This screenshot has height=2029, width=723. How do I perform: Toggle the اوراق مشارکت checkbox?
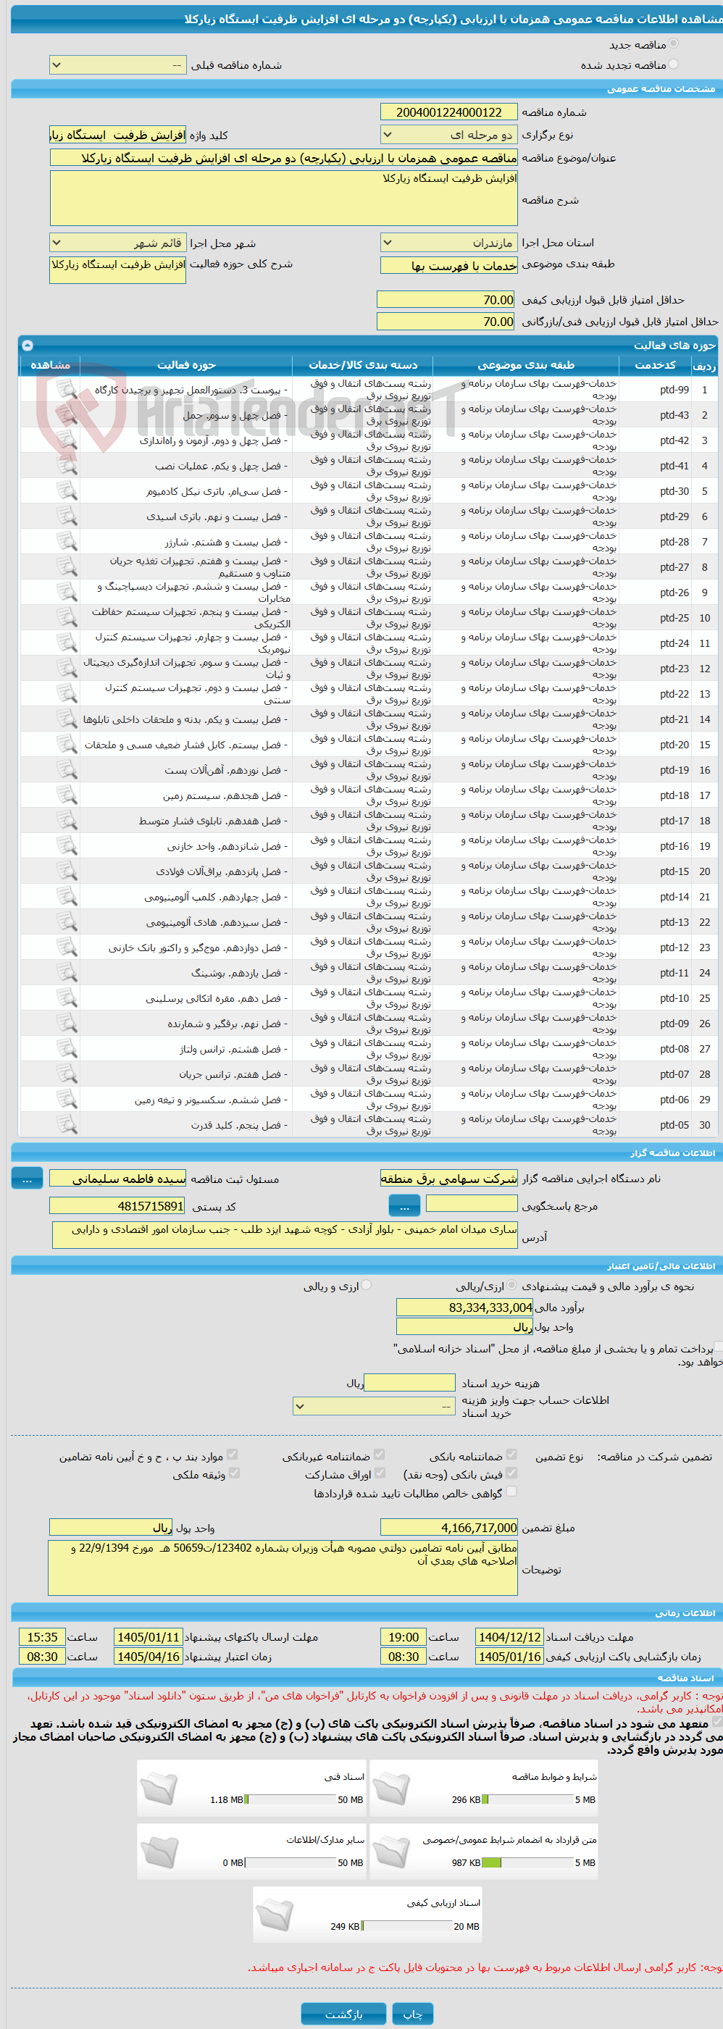pos(380,1473)
